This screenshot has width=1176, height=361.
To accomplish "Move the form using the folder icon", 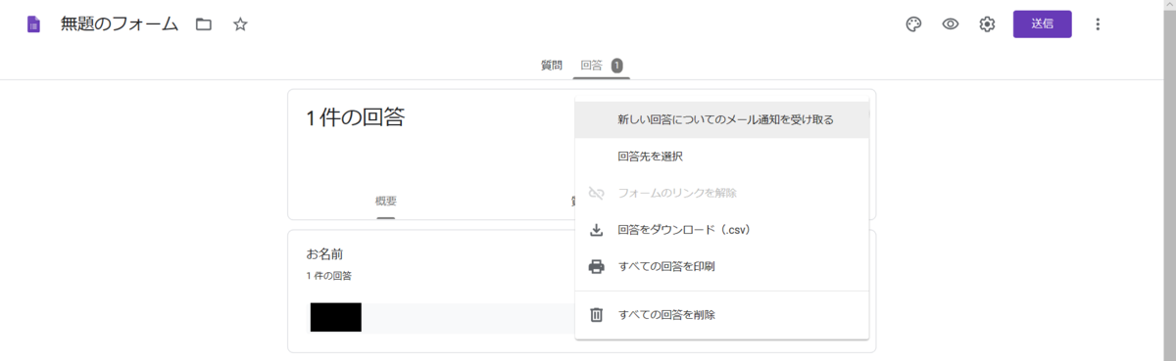I will point(204,24).
